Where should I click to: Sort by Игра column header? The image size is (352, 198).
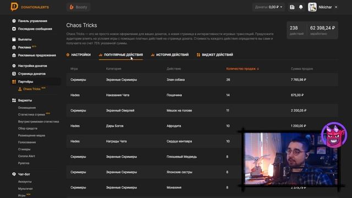pyautogui.click(x=74, y=69)
